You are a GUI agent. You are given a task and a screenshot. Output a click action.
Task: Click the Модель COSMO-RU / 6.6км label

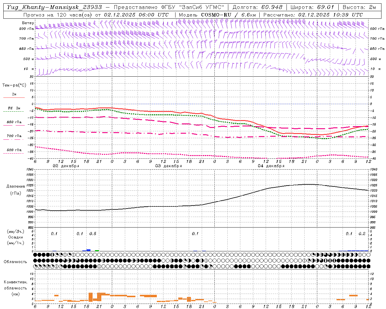click(x=217, y=14)
